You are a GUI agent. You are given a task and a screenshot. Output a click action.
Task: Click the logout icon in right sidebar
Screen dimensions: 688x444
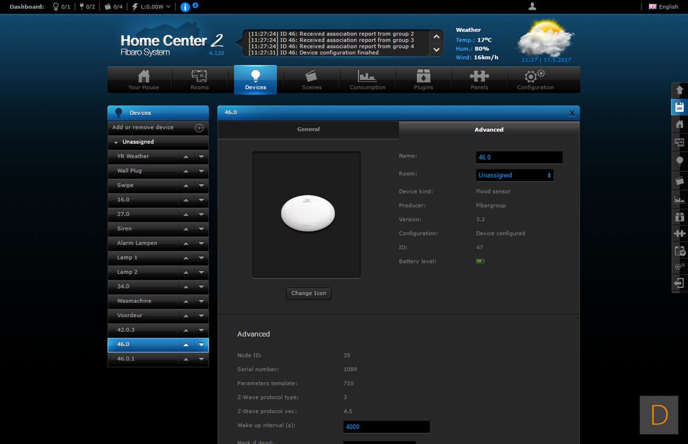point(680,283)
